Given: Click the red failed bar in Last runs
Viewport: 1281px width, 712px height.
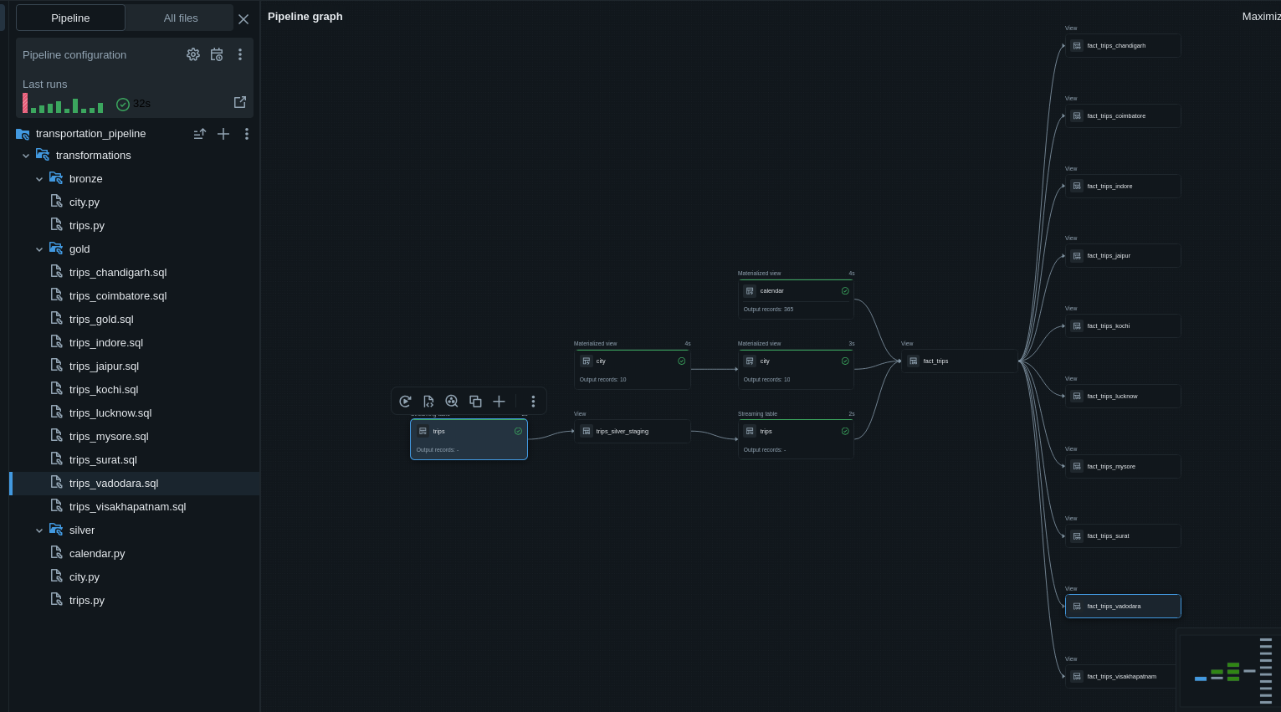Looking at the screenshot, I should tap(24, 103).
